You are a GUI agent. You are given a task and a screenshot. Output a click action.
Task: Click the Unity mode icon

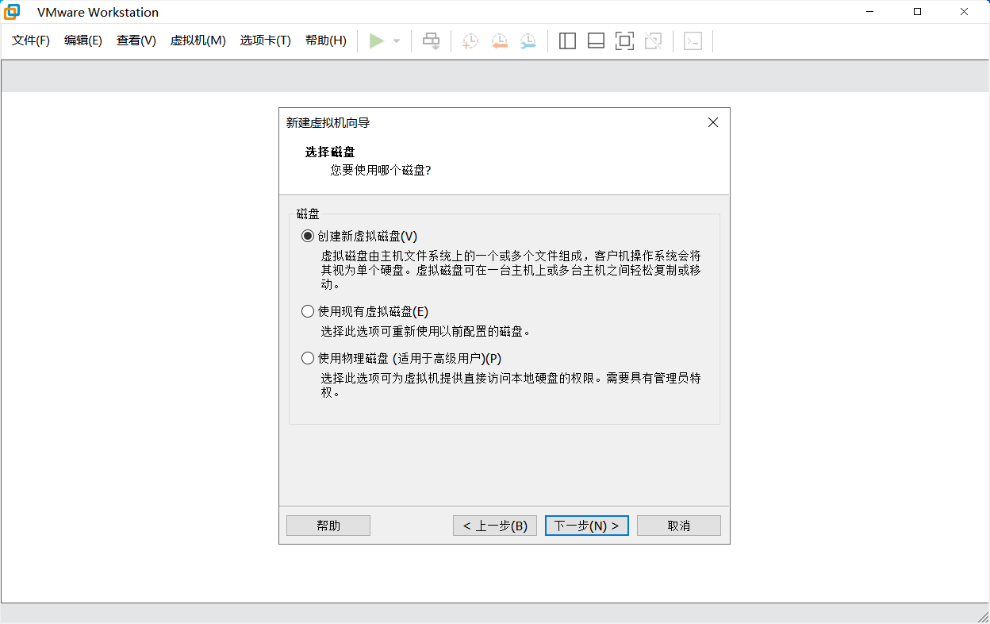click(653, 41)
